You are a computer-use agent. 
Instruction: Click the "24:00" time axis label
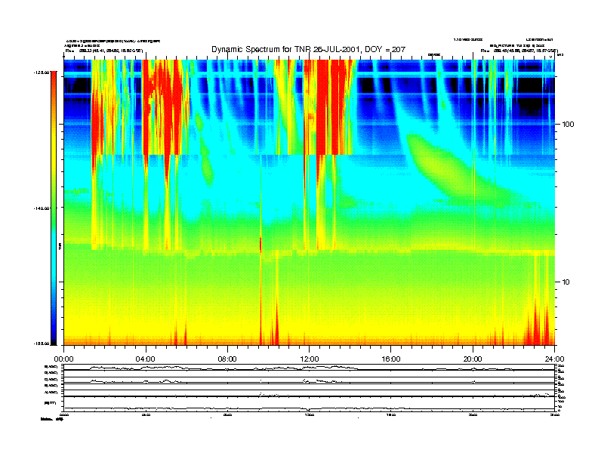[x=554, y=359]
